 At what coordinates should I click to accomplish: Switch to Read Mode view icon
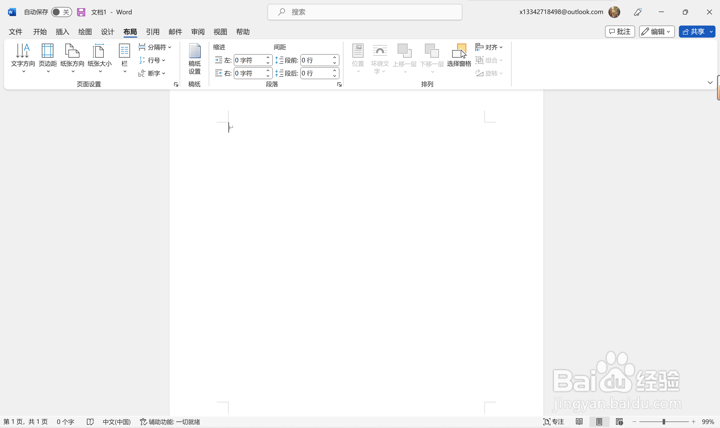579,422
